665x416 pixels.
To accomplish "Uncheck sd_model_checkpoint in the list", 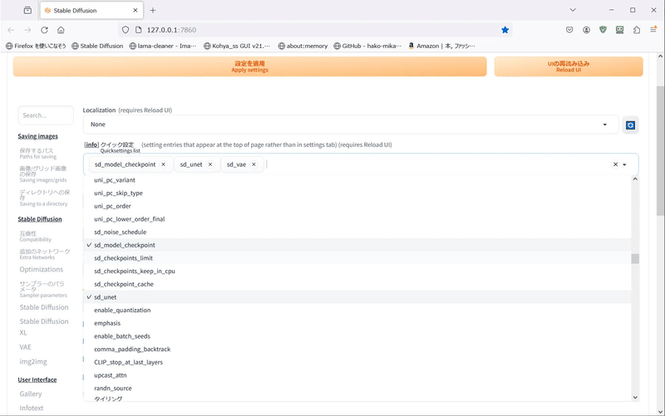I will click(x=357, y=245).
